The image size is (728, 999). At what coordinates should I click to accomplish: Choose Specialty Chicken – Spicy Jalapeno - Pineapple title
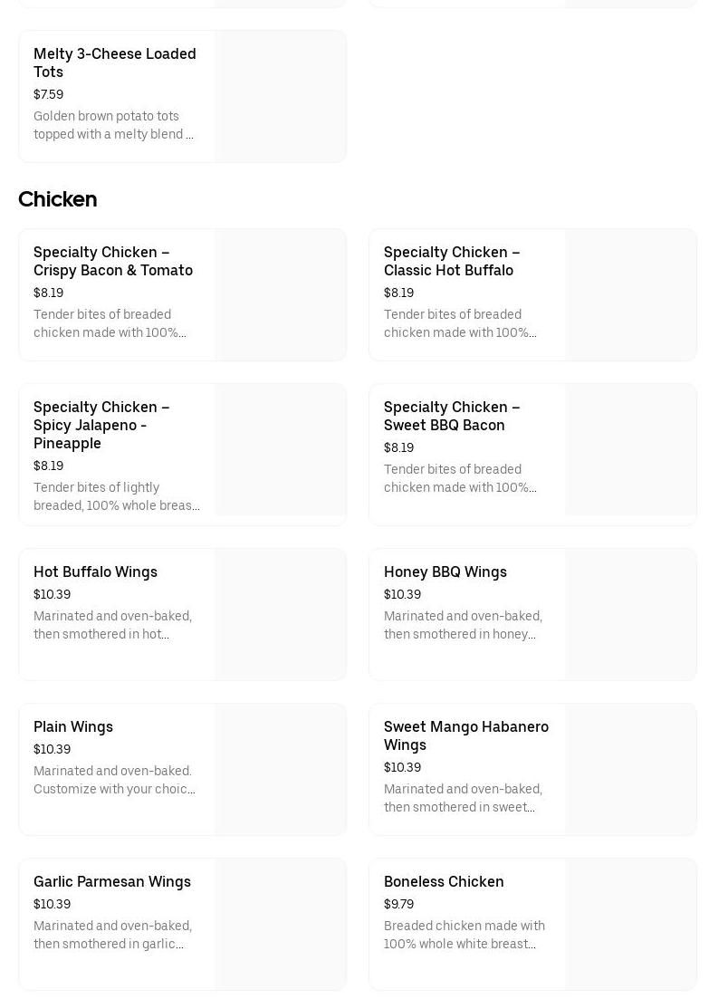point(101,425)
